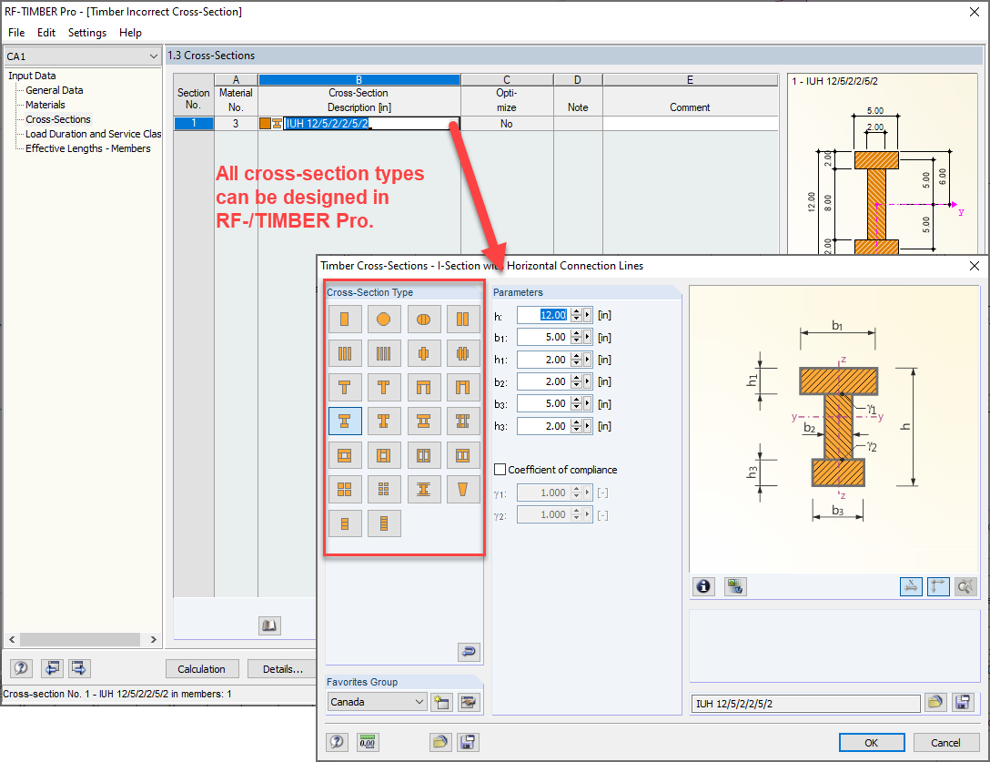
Task: Open the Settings menu
Action: point(87,32)
